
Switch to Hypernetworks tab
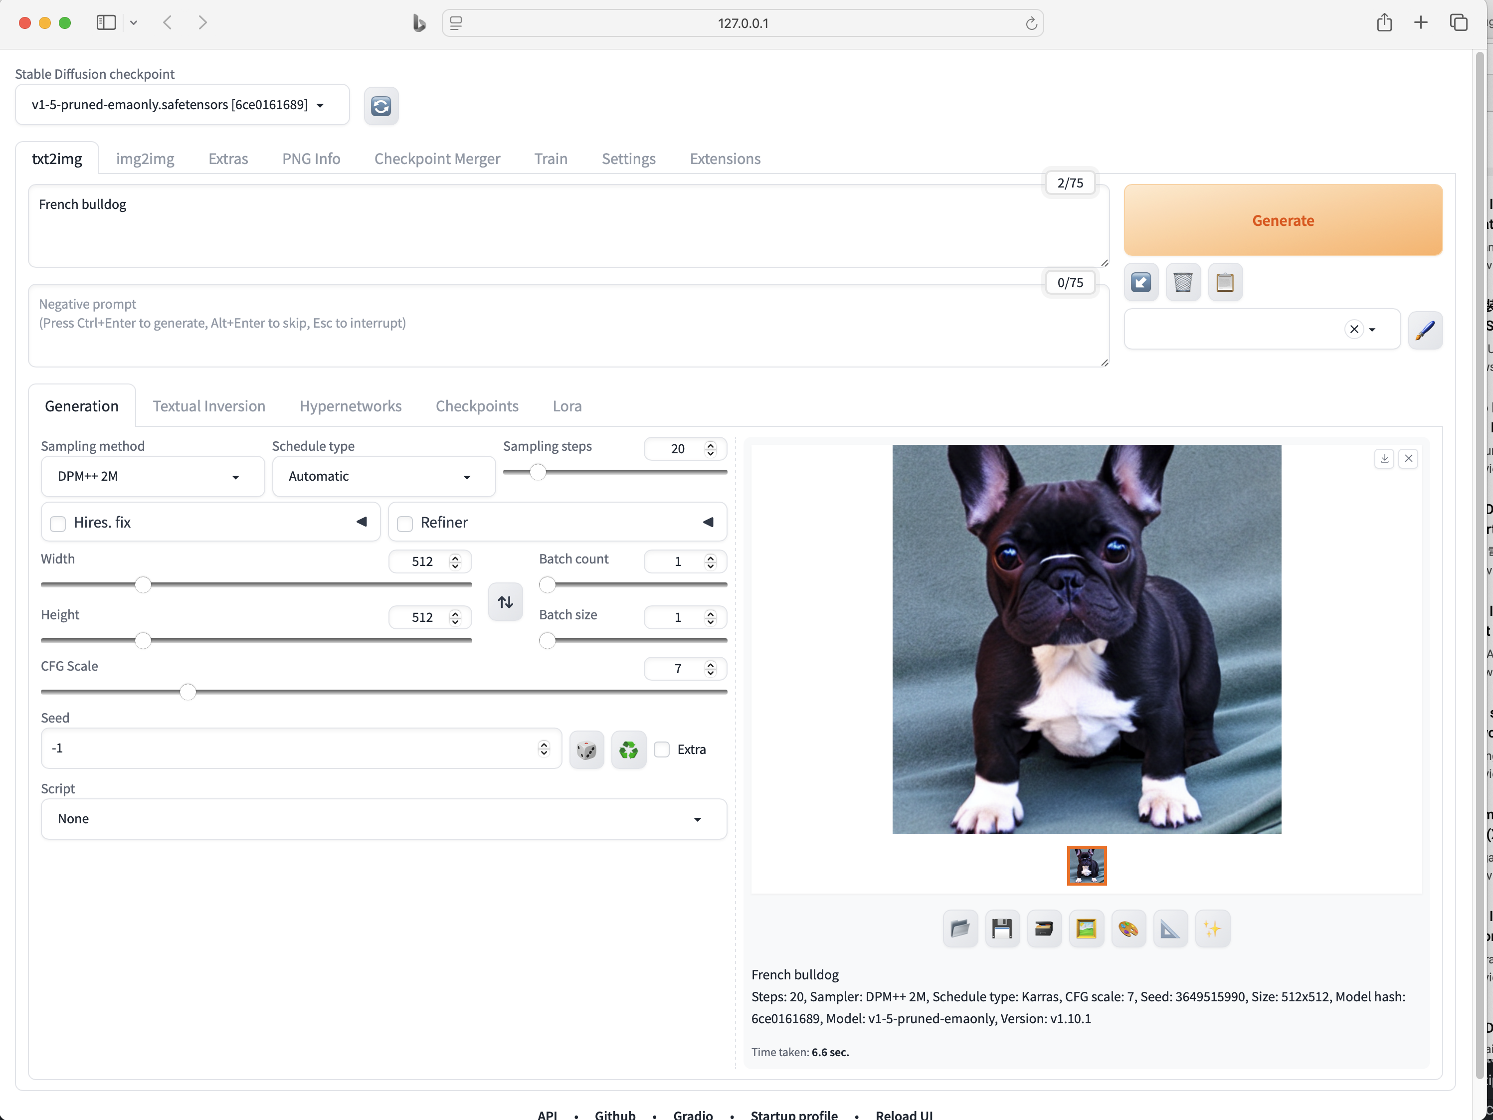(350, 406)
